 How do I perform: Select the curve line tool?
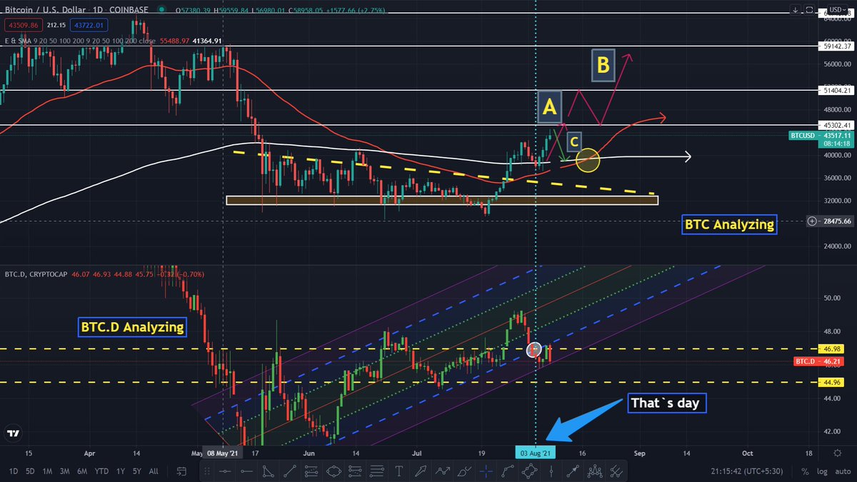pyautogui.click(x=508, y=471)
